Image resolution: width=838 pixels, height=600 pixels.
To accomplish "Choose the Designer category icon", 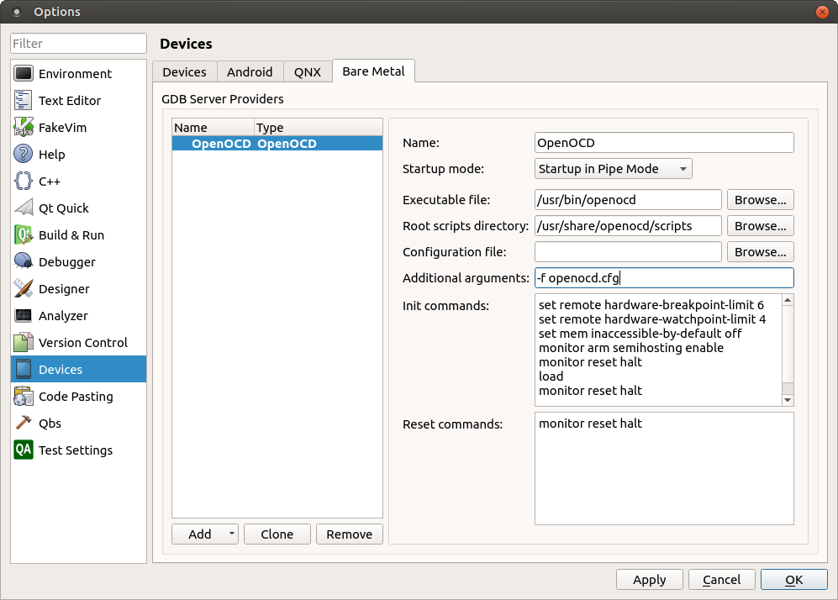I will click(24, 289).
